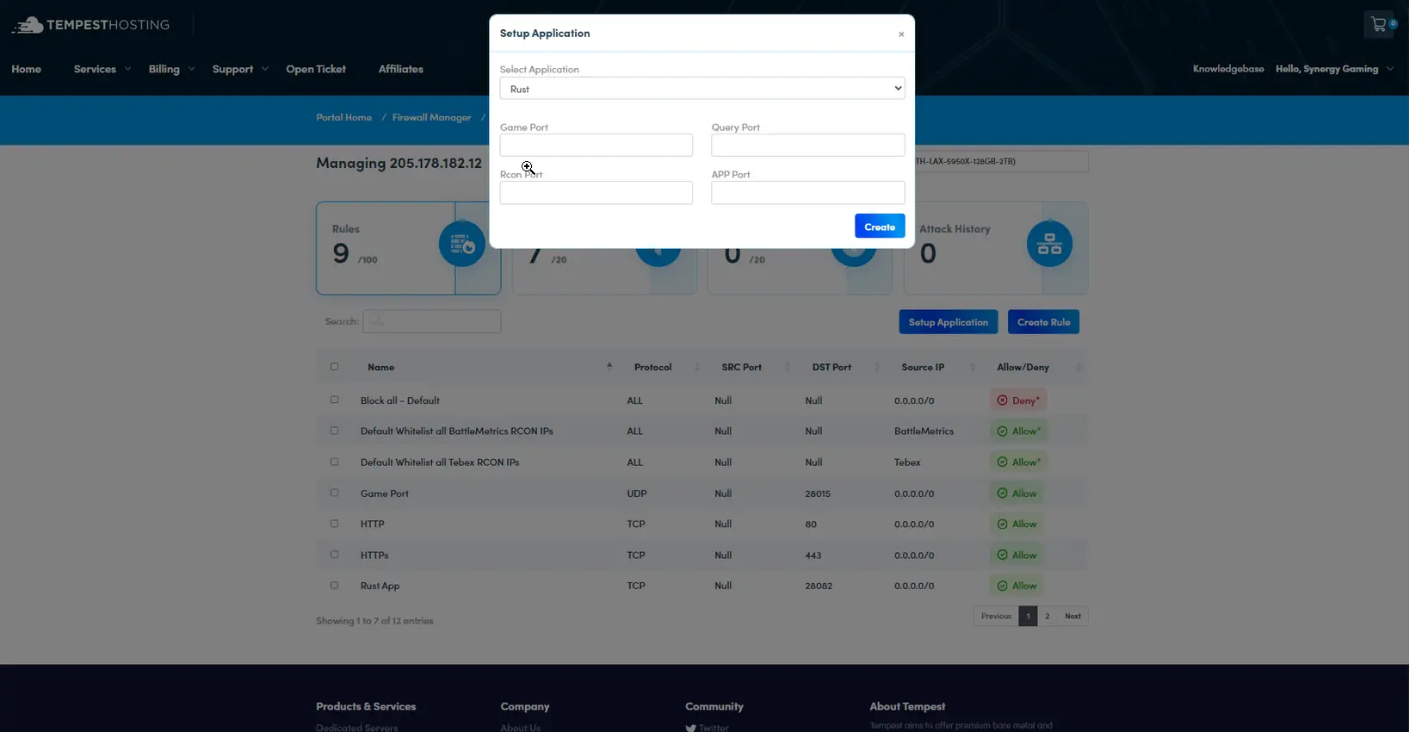Click Deny status icon for Block all
Viewport: 1409px width, 732px height.
click(x=1002, y=400)
